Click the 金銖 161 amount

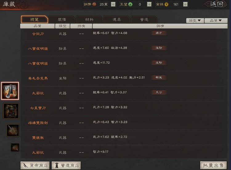click(176, 4)
